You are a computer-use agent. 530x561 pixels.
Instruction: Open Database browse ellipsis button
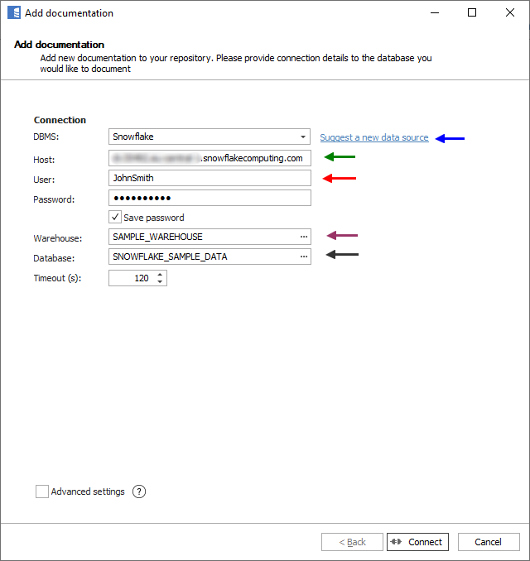(x=304, y=257)
